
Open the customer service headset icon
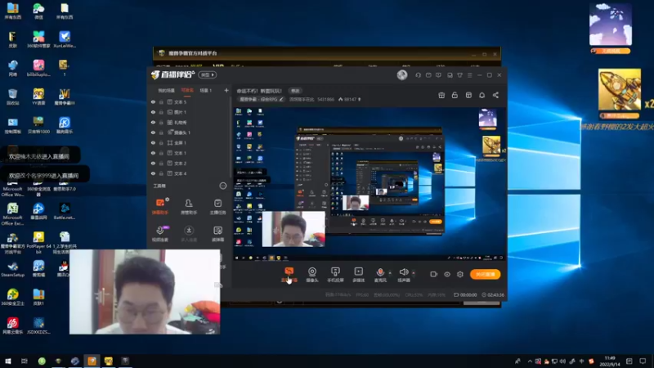click(x=418, y=75)
